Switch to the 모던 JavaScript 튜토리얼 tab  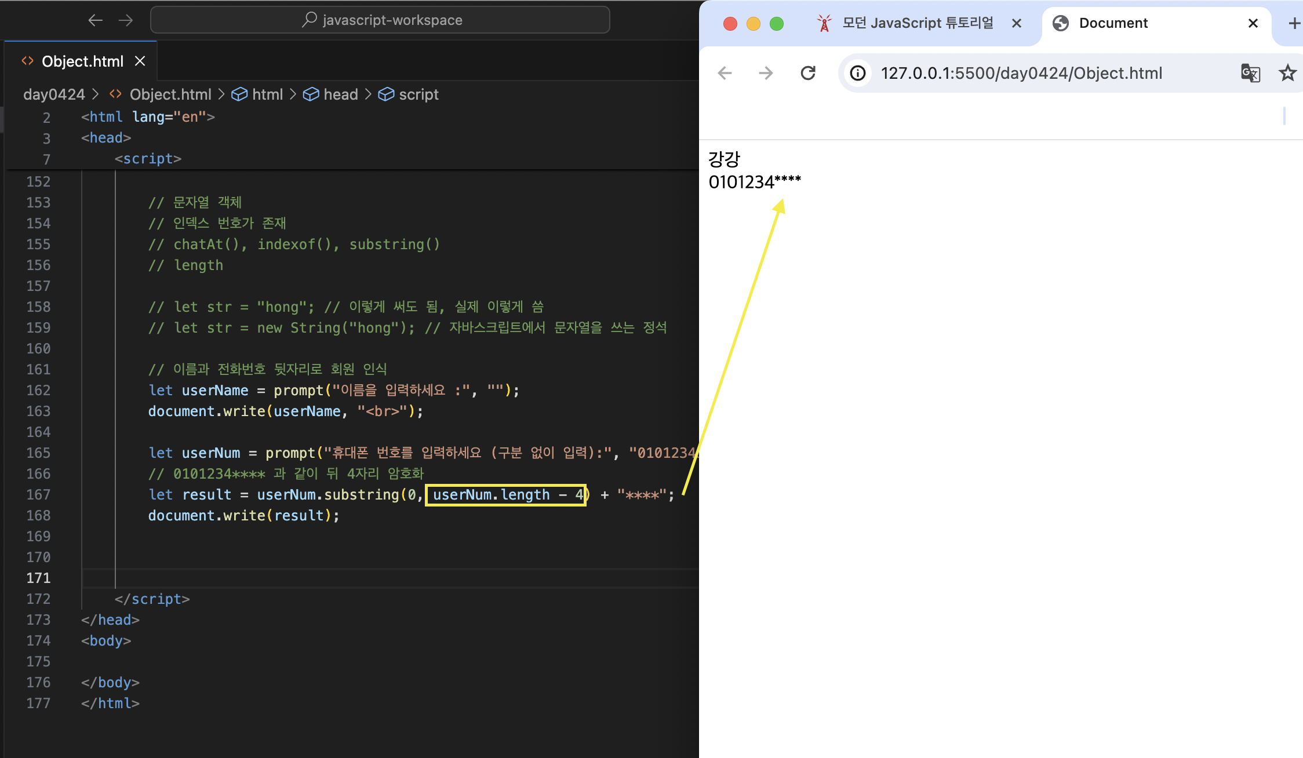(x=918, y=23)
